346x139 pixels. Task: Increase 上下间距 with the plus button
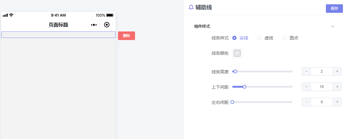tap(337, 87)
